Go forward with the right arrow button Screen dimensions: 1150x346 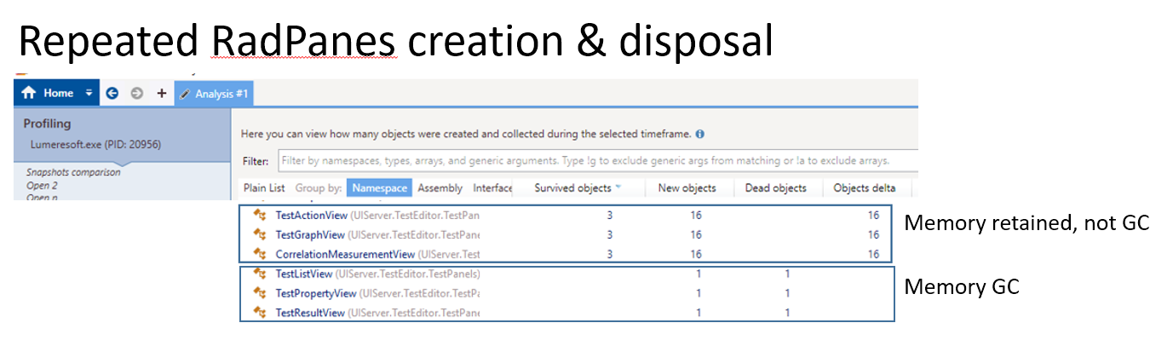click(136, 93)
